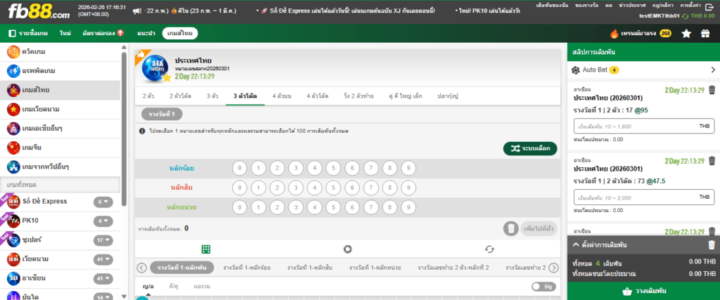Viewport: 720px width, 300px height.
Task: Toggle the Big switch
Action: [544, 287]
